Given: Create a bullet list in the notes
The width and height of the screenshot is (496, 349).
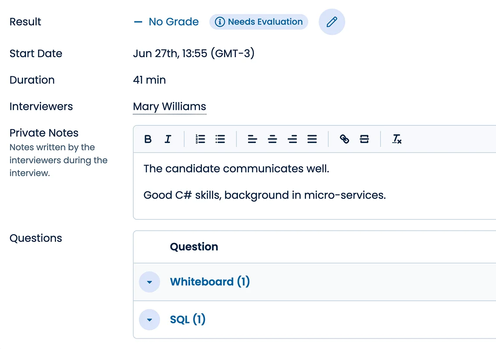Looking at the screenshot, I should click(x=220, y=139).
